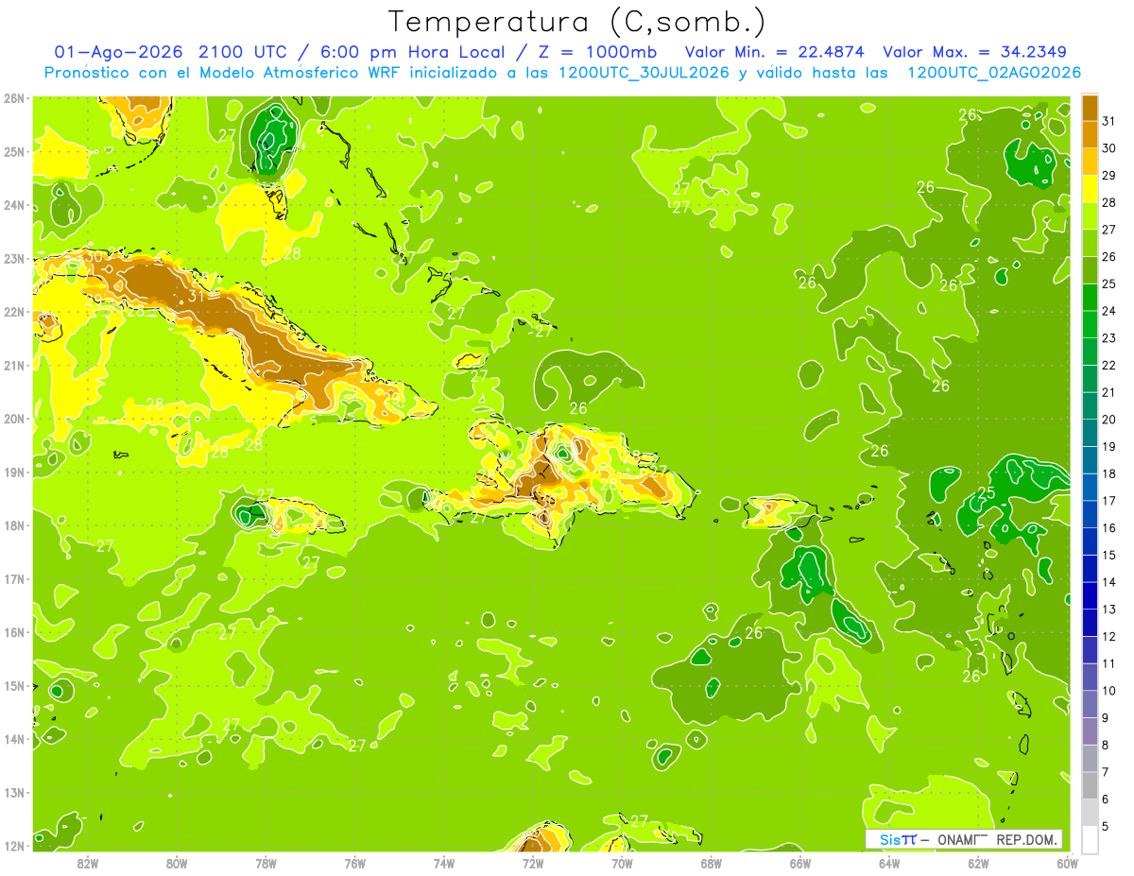The image size is (1134, 876).
Task: Click the 80W longitude axis label
Action: pyautogui.click(x=177, y=863)
